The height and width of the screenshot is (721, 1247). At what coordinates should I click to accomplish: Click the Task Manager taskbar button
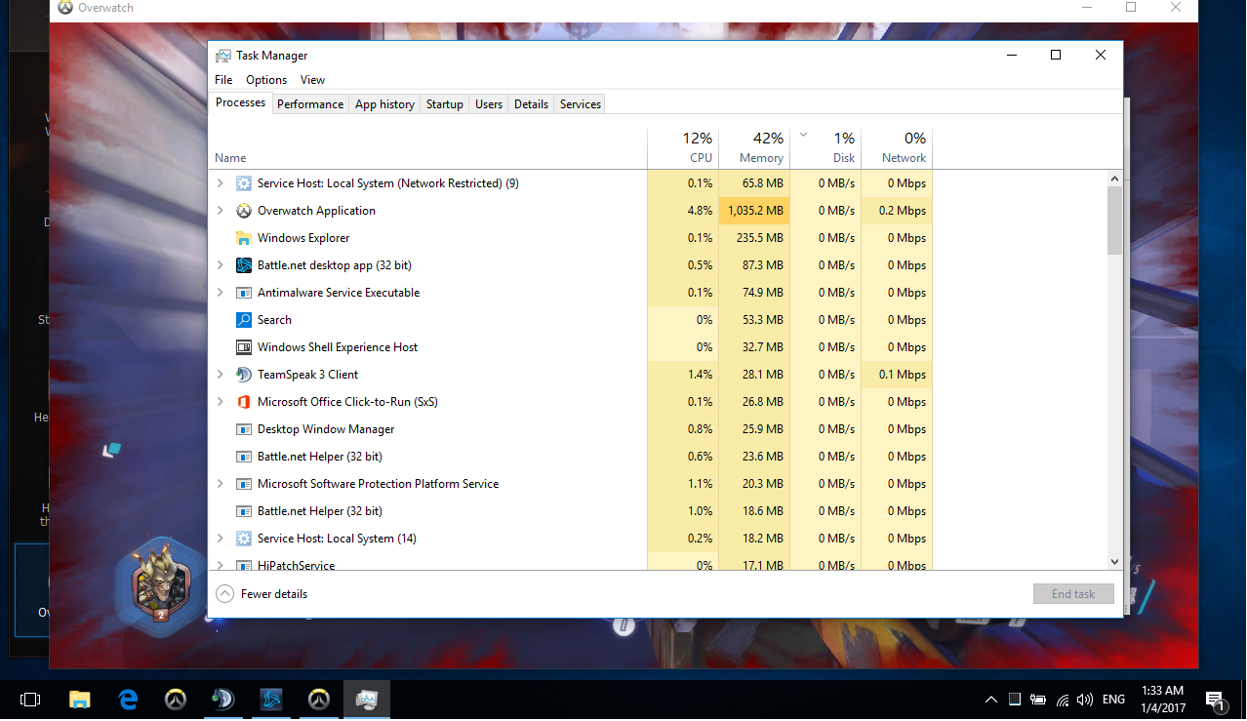coord(367,700)
